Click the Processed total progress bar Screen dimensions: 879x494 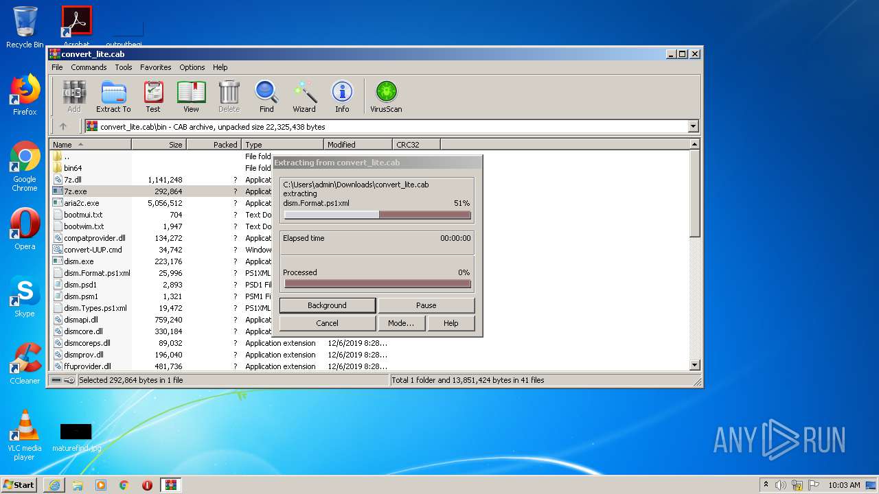(x=377, y=283)
